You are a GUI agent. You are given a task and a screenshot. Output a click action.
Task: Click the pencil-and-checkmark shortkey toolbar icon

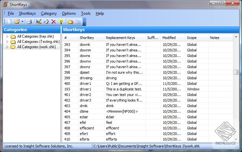point(46,22)
